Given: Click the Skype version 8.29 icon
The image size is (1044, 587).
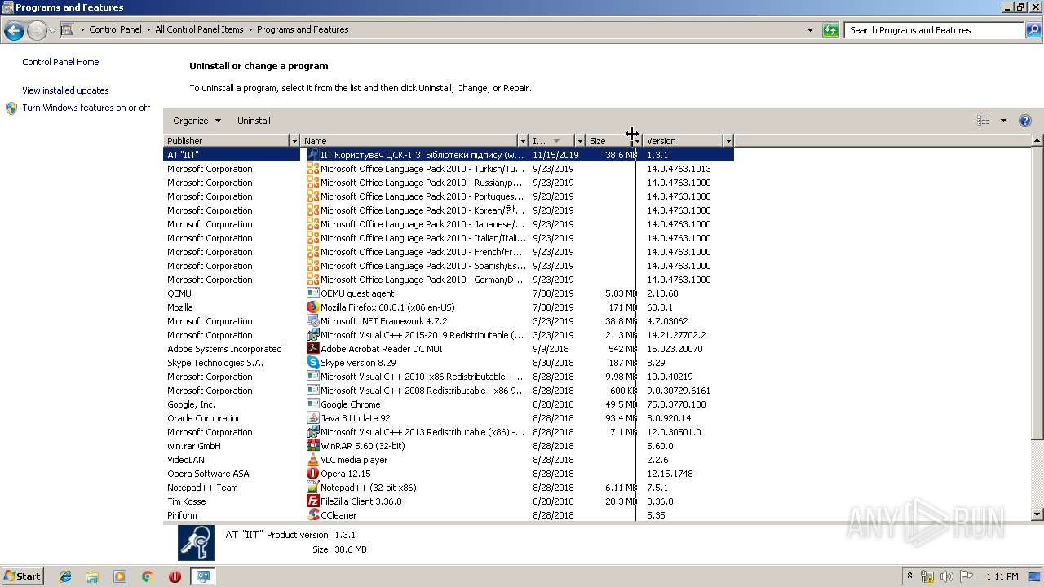Looking at the screenshot, I should pyautogui.click(x=312, y=363).
